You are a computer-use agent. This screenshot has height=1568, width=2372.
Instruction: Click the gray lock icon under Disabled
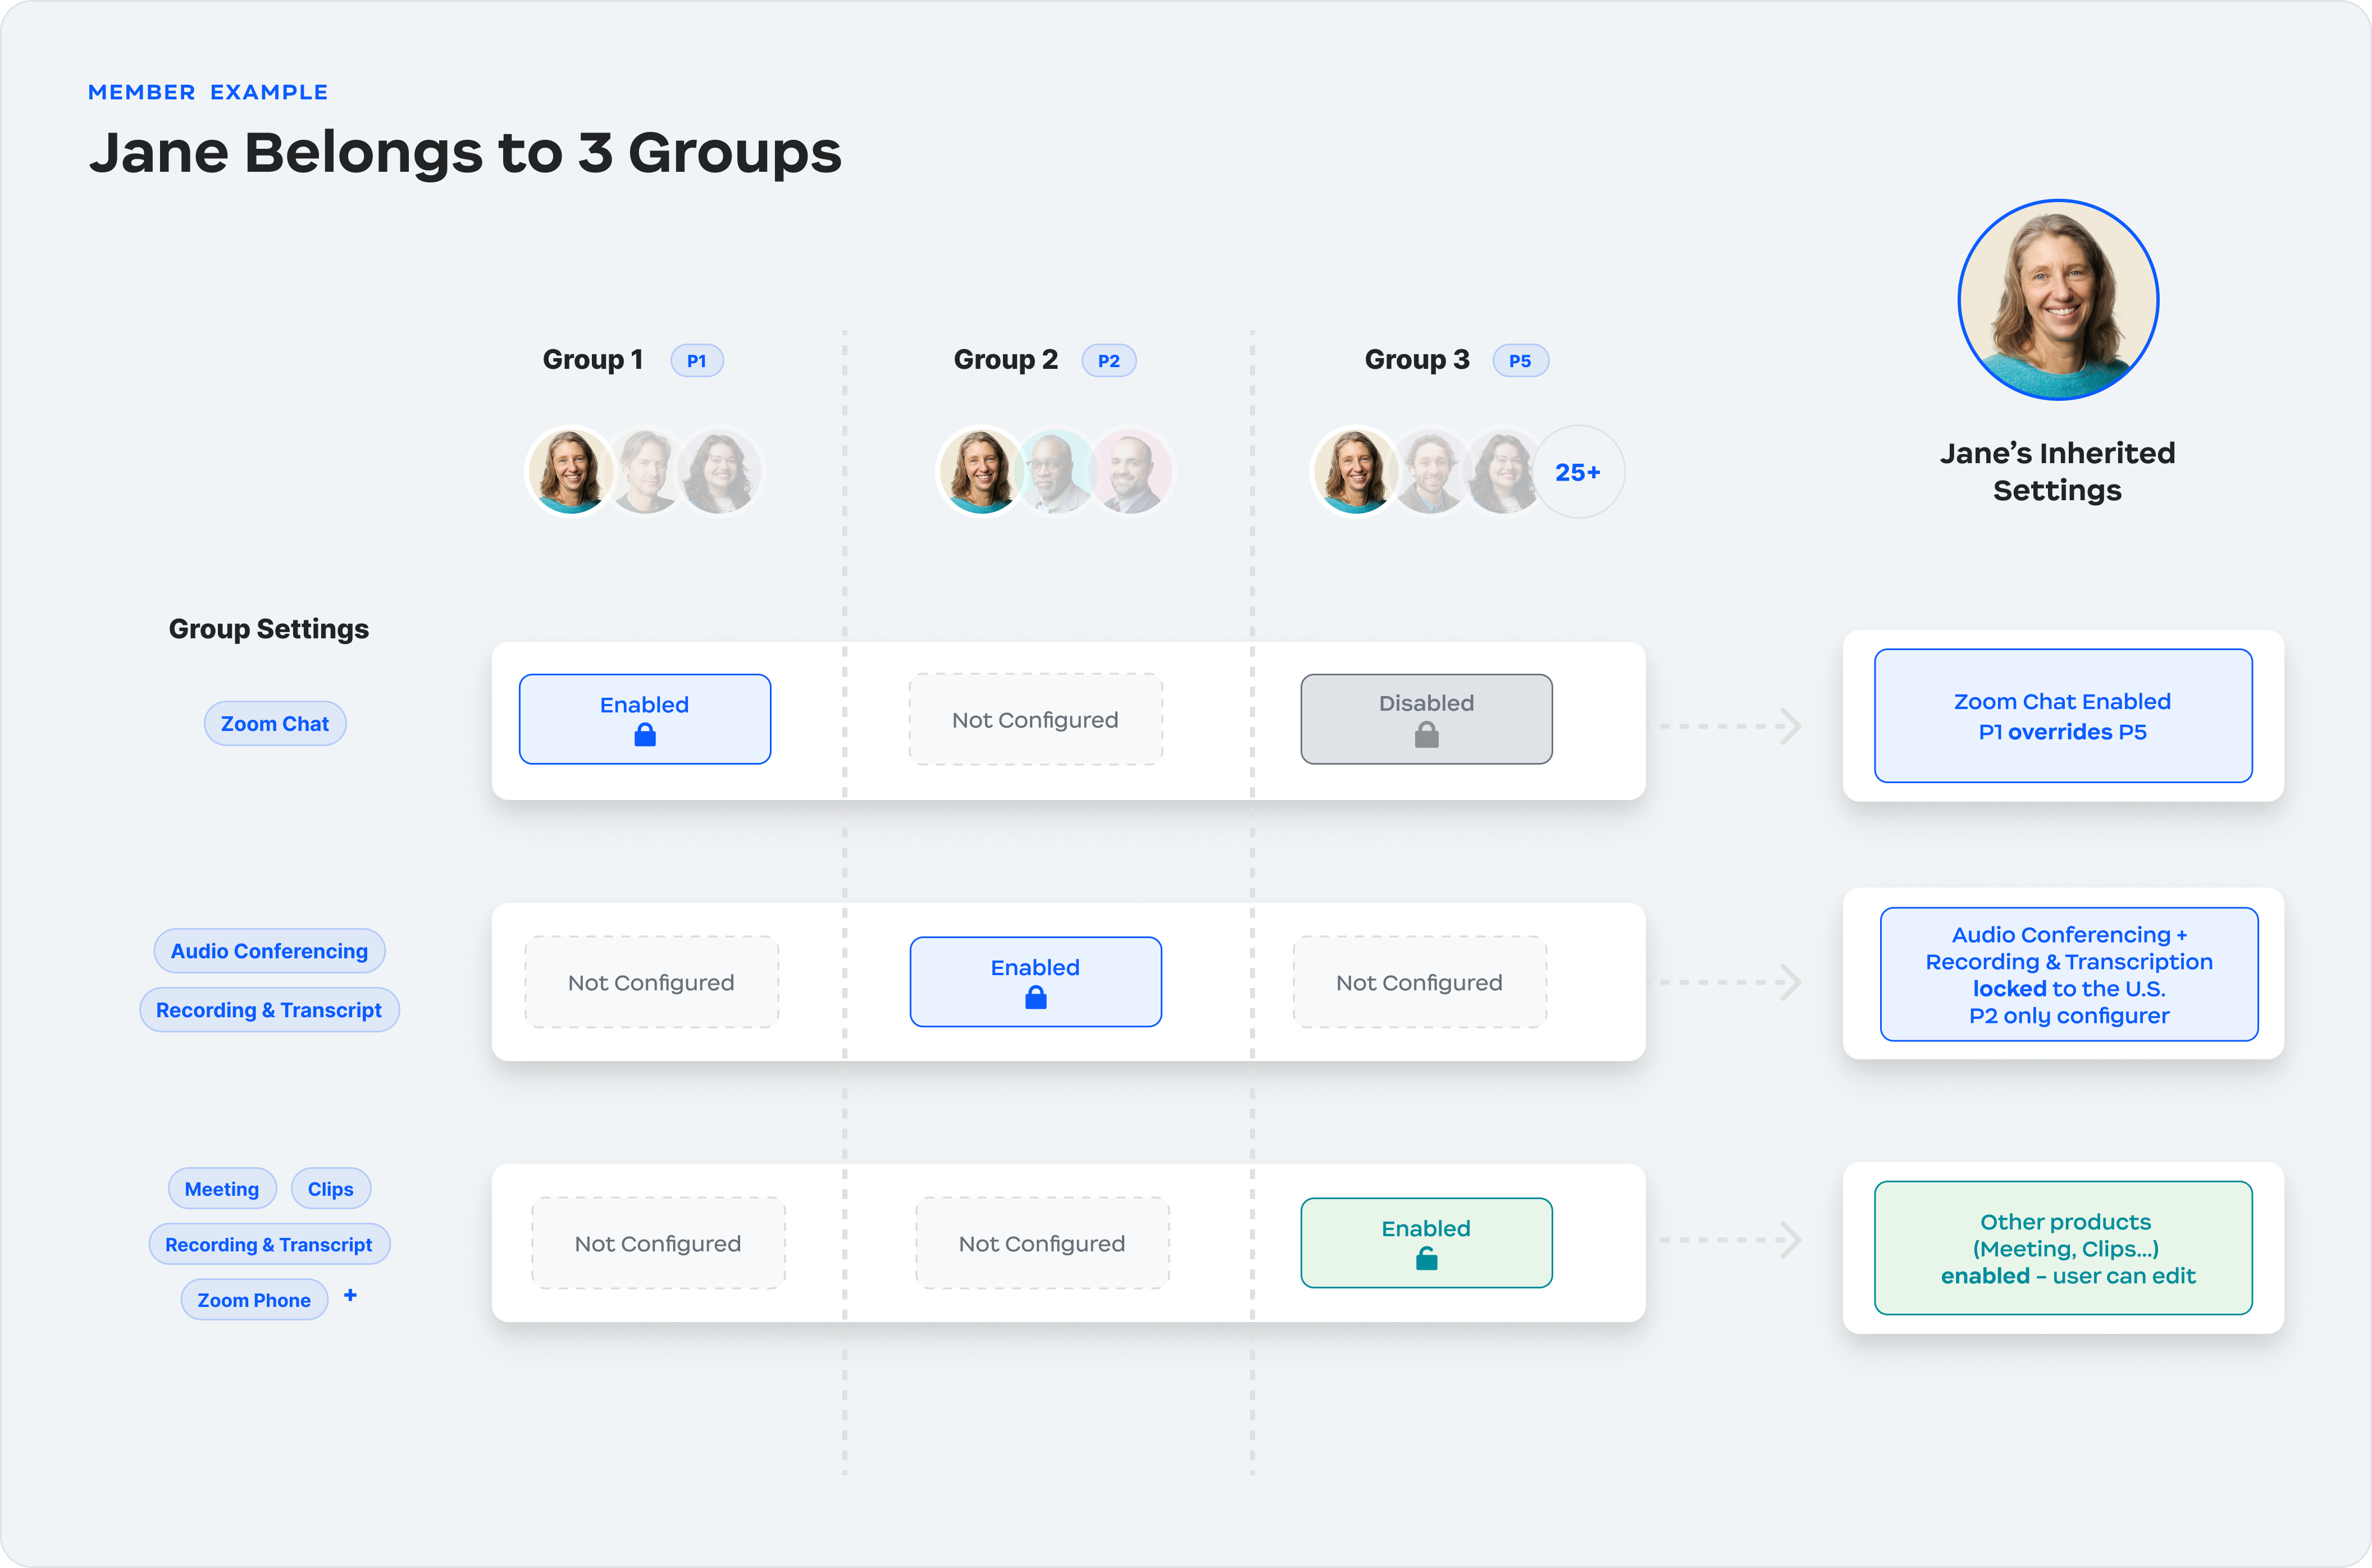(x=1427, y=736)
